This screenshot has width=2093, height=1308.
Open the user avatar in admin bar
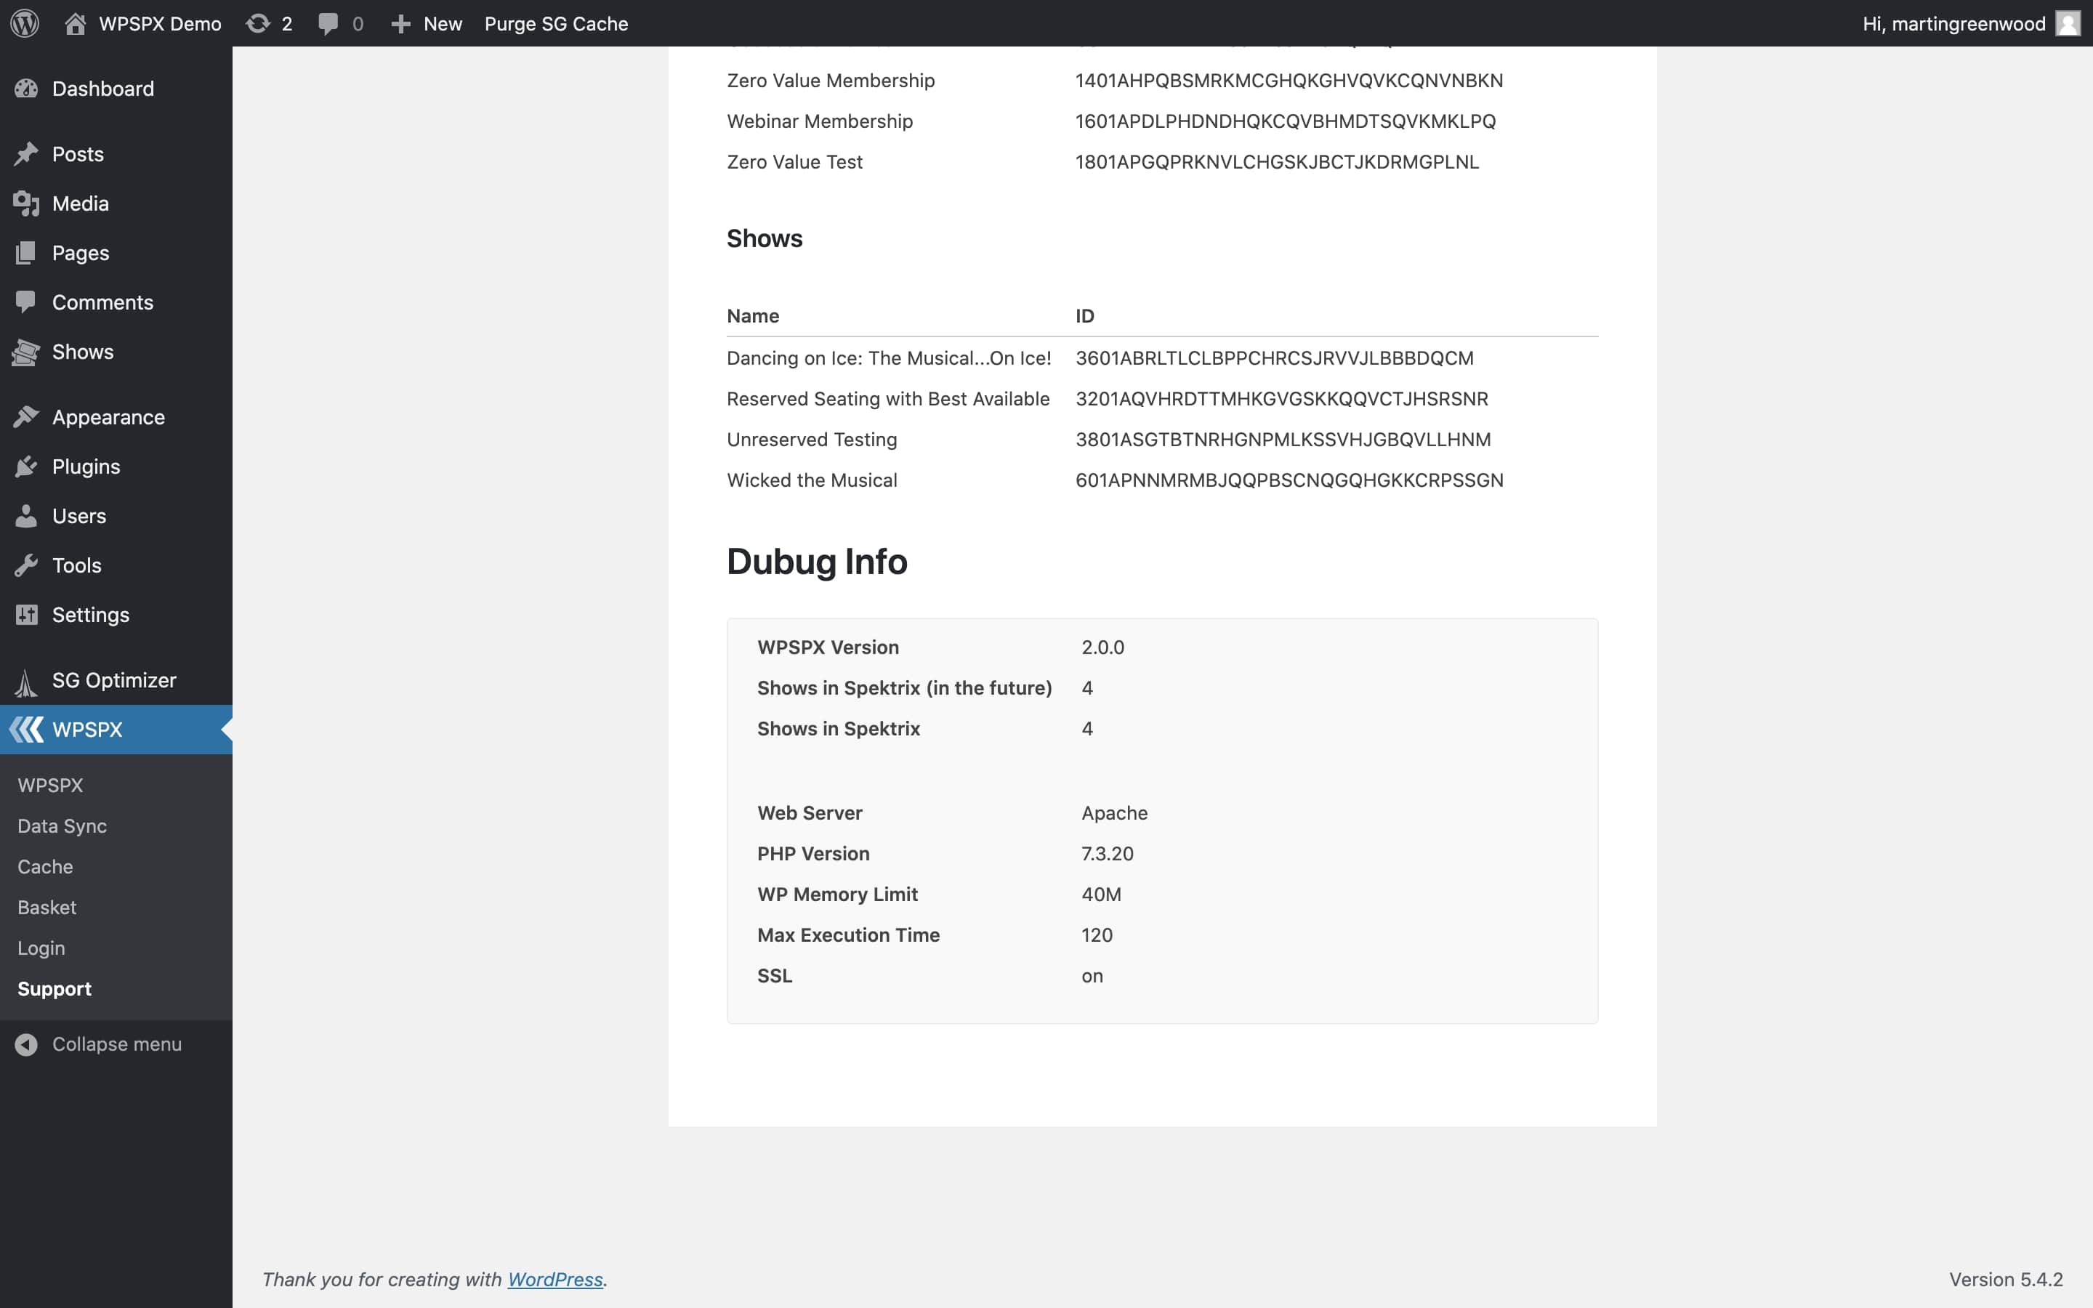(x=2067, y=23)
